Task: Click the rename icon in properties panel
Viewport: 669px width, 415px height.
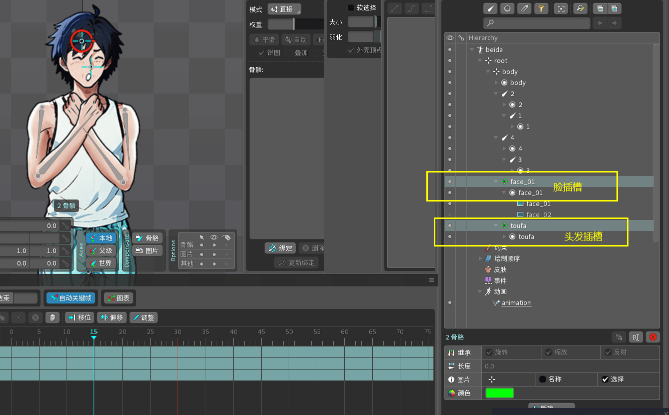Action: tap(635, 337)
